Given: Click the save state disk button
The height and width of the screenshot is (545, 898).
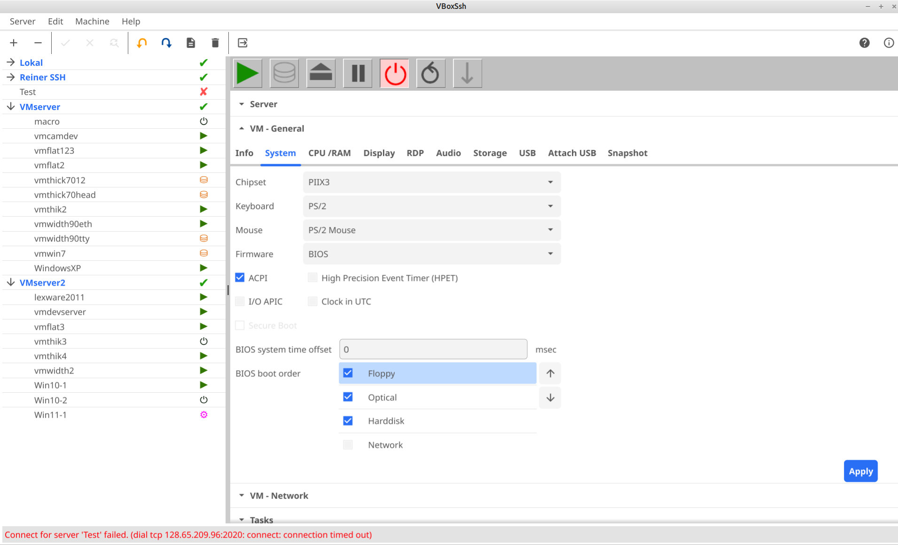Looking at the screenshot, I should [284, 73].
